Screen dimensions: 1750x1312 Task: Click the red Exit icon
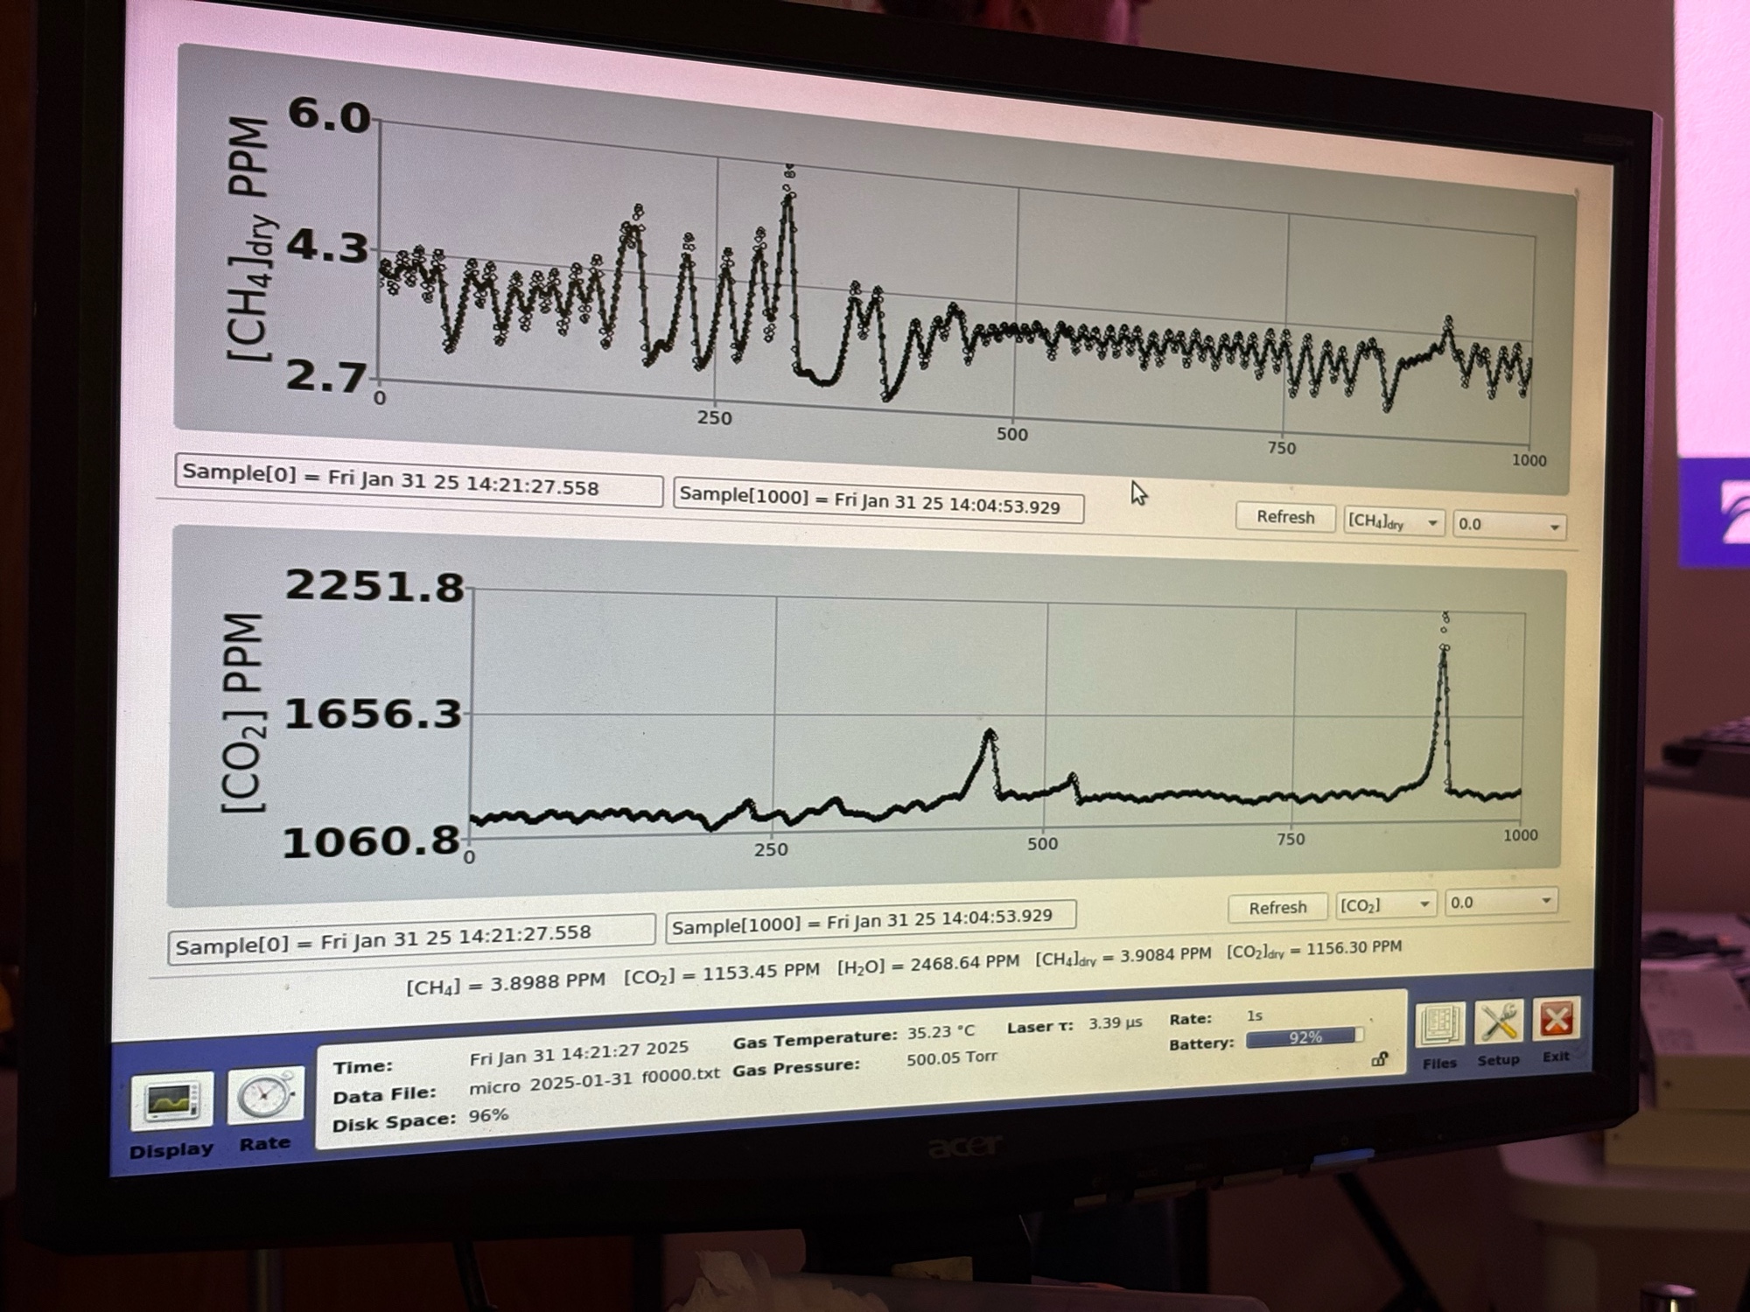coord(1556,1019)
